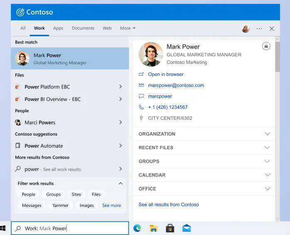This screenshot has height=235, width=290.
Task: Filter work results by Files
Action: (x=96, y=194)
